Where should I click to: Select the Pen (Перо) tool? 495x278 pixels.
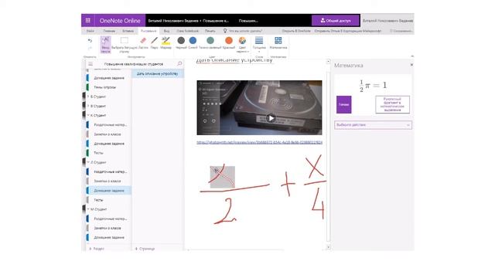(155, 43)
